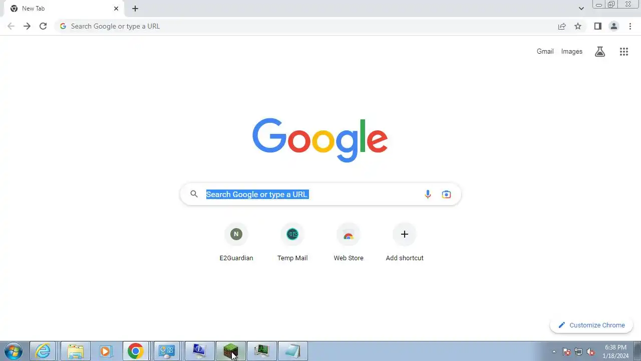Open Chrome's three-dot menu
The height and width of the screenshot is (361, 641).
(x=630, y=26)
